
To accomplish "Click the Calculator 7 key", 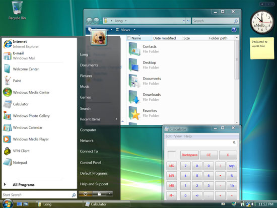I will point(185,166).
